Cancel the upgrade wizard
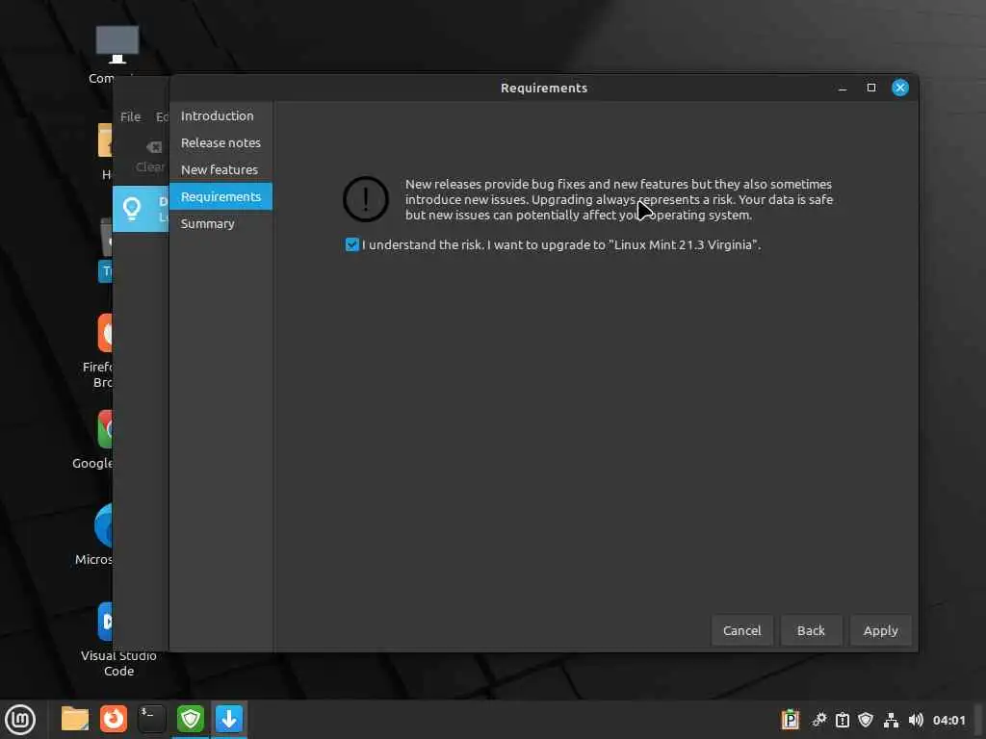The image size is (986, 739). click(x=741, y=630)
